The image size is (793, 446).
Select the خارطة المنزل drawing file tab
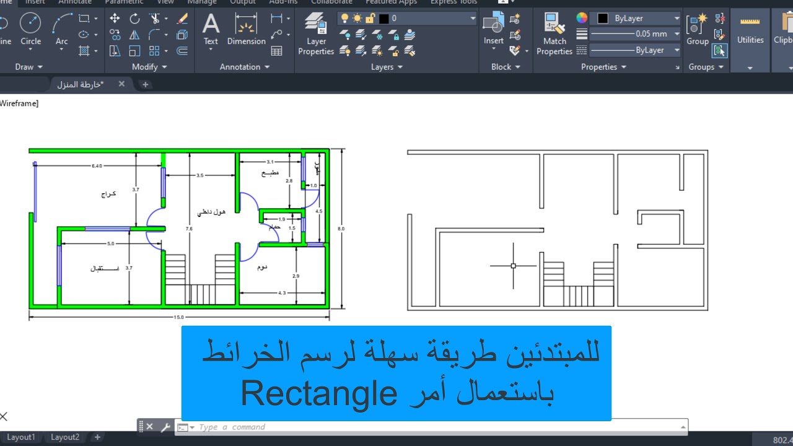81,84
